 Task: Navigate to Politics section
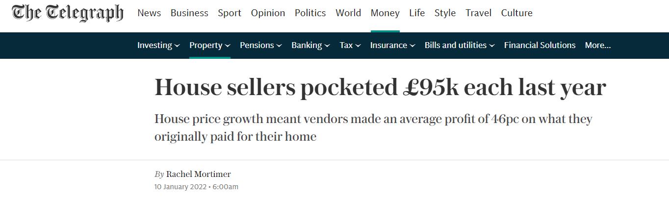pos(310,13)
